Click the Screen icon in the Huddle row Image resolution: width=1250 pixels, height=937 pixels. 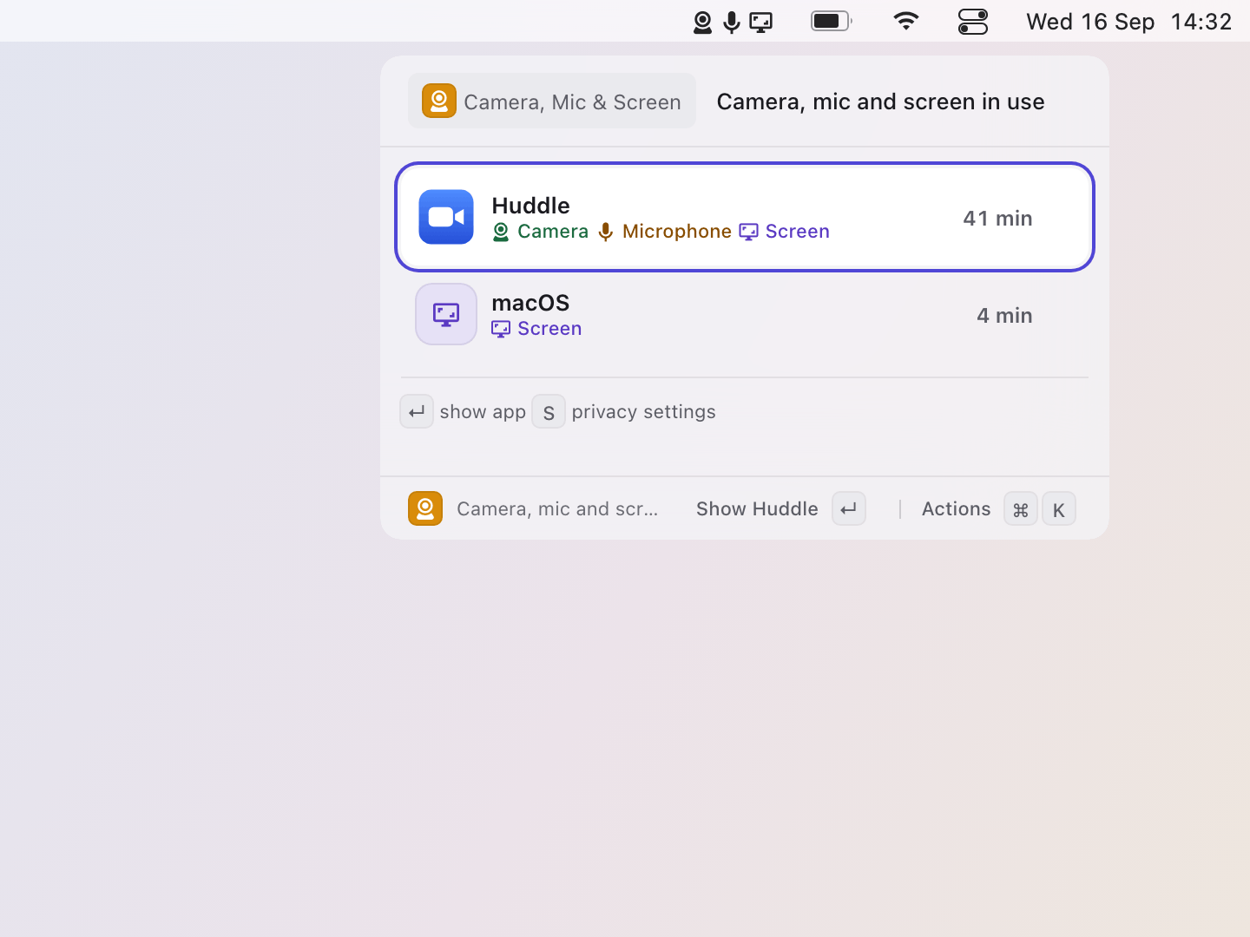[x=748, y=232]
